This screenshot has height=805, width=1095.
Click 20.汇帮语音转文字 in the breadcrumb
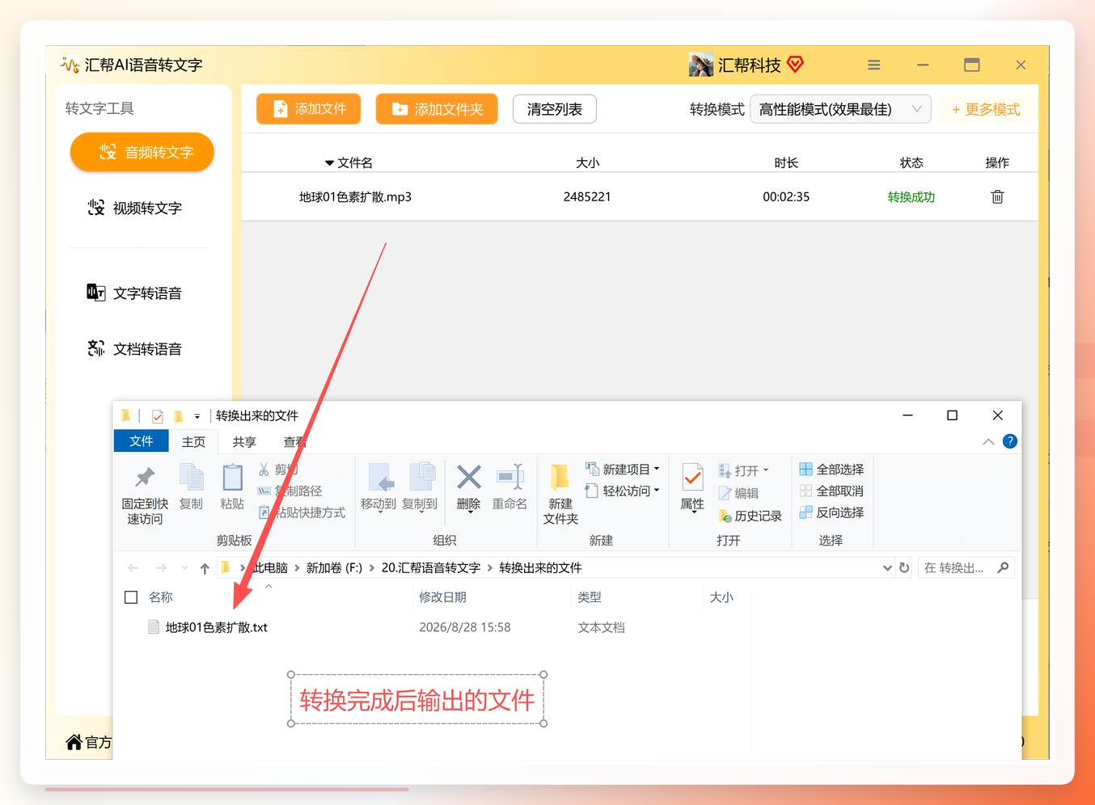(x=431, y=568)
